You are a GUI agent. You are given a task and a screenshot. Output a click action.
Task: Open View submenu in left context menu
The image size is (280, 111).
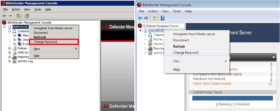(x=54, y=49)
